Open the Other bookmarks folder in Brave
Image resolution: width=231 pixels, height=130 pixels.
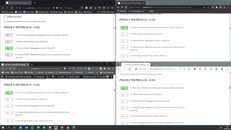[x=107, y=72]
